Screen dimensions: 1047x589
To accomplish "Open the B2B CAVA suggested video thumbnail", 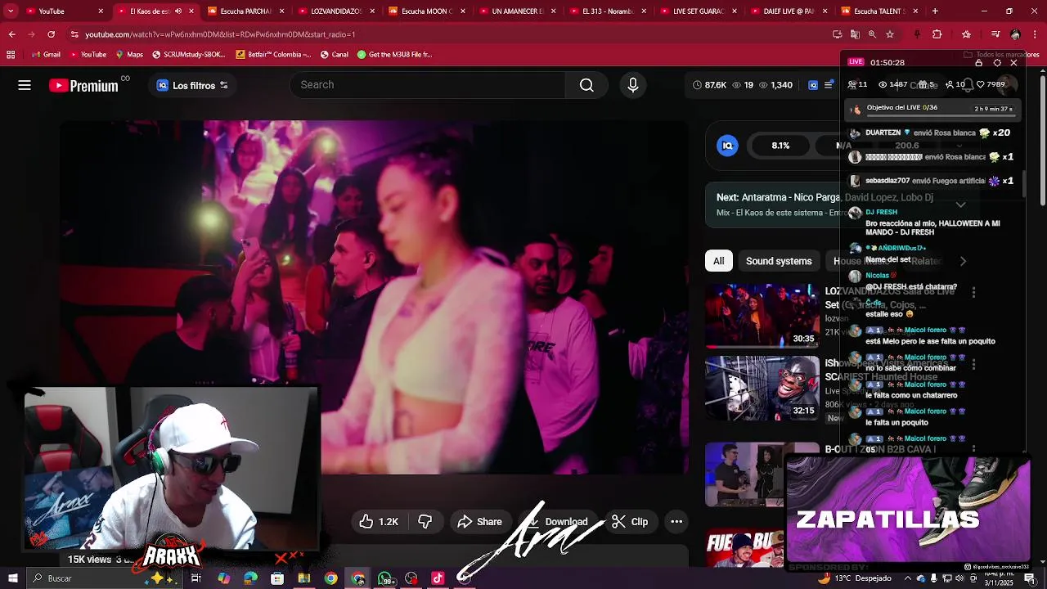I will [x=744, y=474].
